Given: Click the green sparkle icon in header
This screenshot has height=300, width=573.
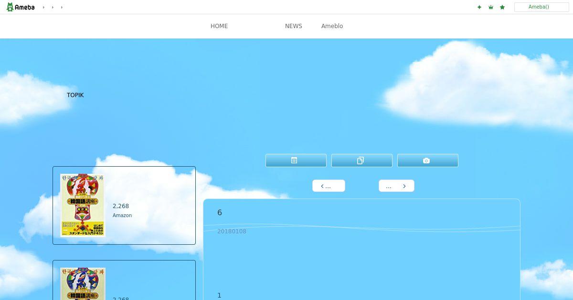Looking at the screenshot, I should tap(479, 7).
